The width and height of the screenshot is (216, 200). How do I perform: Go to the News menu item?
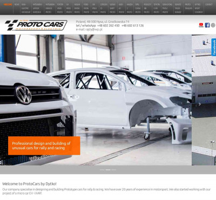(17, 4)
